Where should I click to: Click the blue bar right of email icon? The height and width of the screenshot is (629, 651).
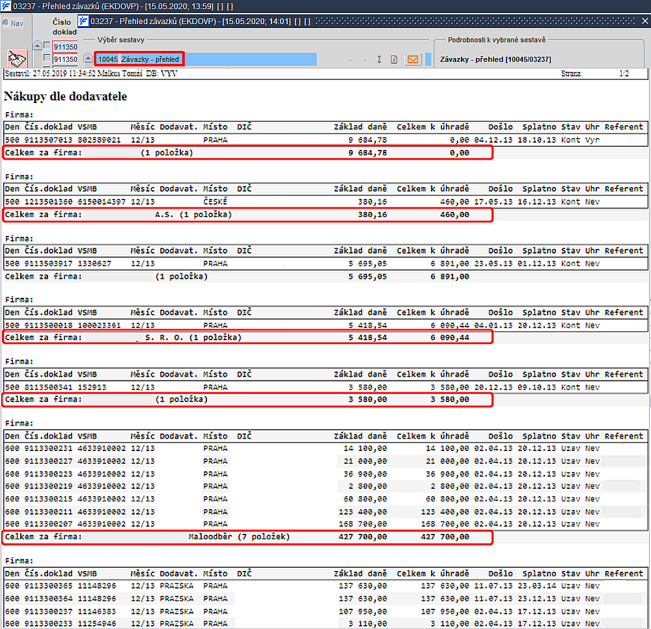(428, 59)
